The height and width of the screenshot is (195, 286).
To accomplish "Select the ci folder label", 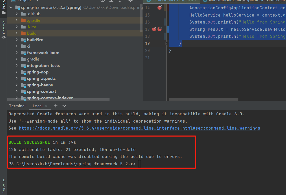I will coord(29,46).
